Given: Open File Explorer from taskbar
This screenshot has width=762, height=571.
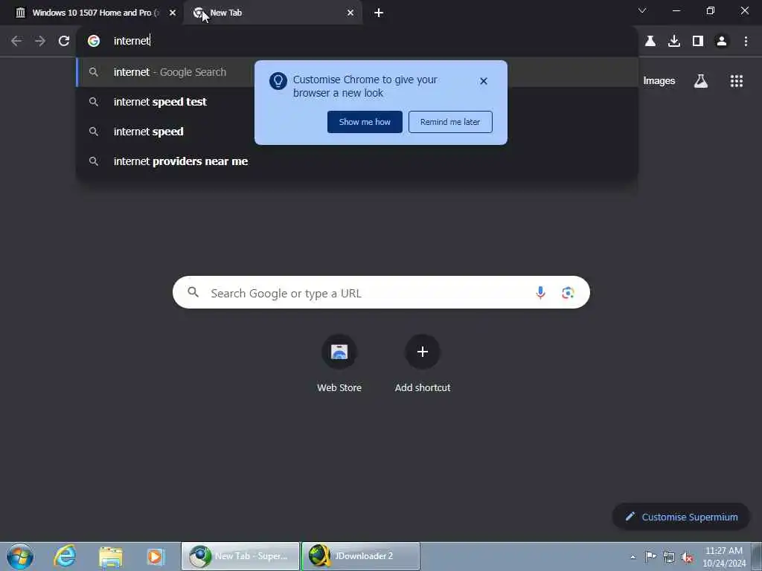Looking at the screenshot, I should coord(111,556).
